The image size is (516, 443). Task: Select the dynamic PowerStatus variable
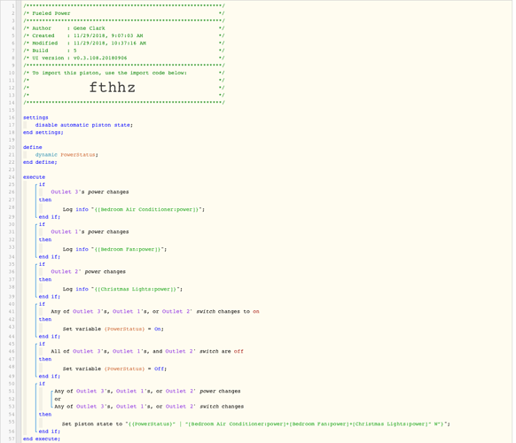tap(66, 154)
